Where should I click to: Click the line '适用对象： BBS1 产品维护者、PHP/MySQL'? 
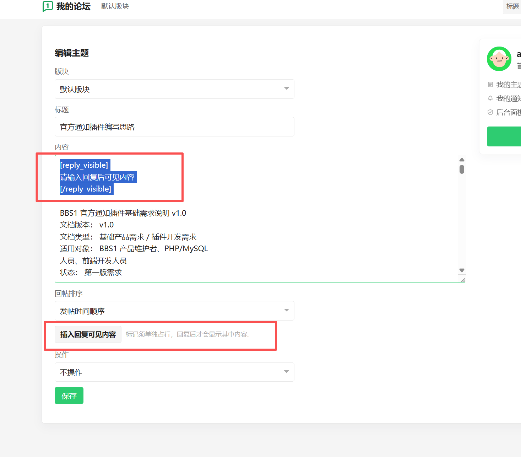click(134, 249)
